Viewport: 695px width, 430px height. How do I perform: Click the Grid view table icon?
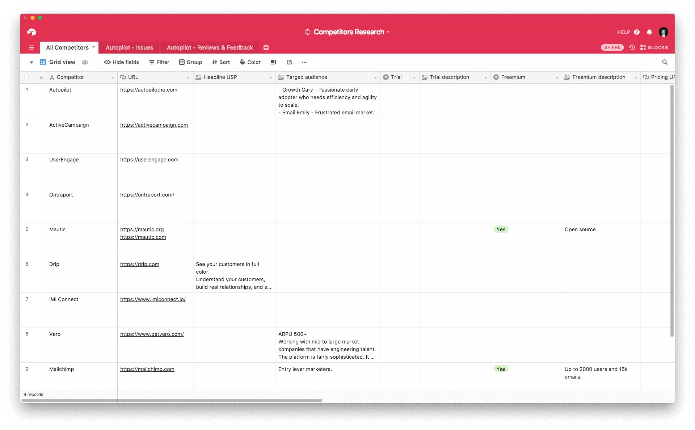(43, 62)
